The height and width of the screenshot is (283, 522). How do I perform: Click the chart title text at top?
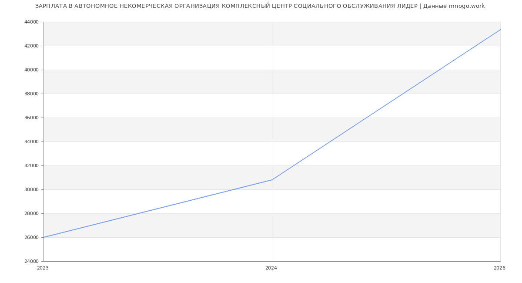pyautogui.click(x=260, y=6)
